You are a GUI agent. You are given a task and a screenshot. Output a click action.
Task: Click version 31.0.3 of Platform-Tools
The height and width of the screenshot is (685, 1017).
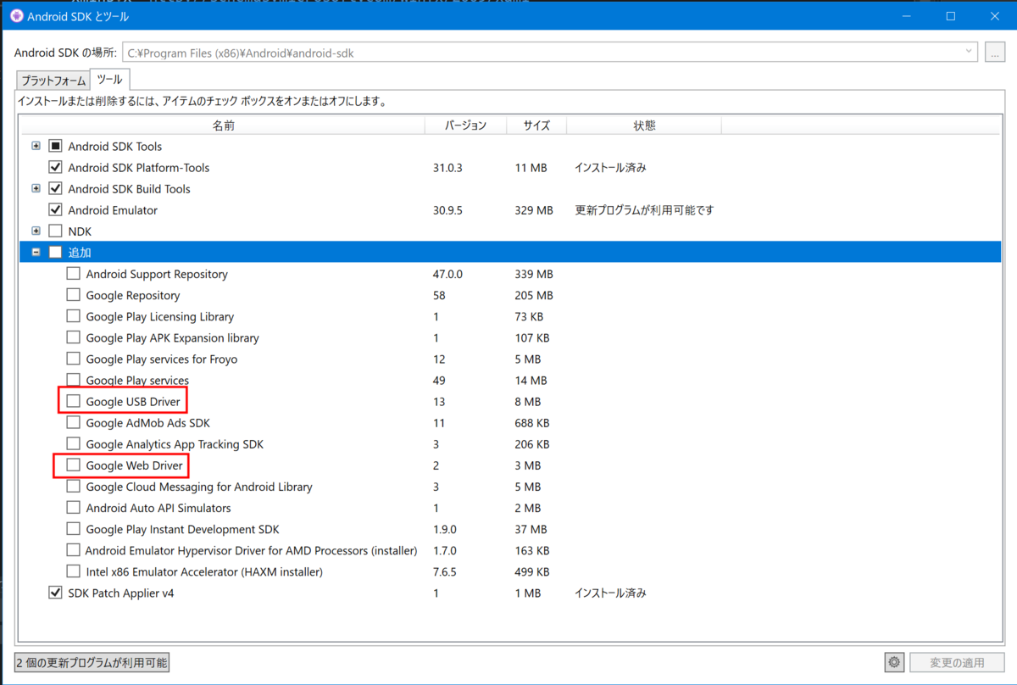447,168
